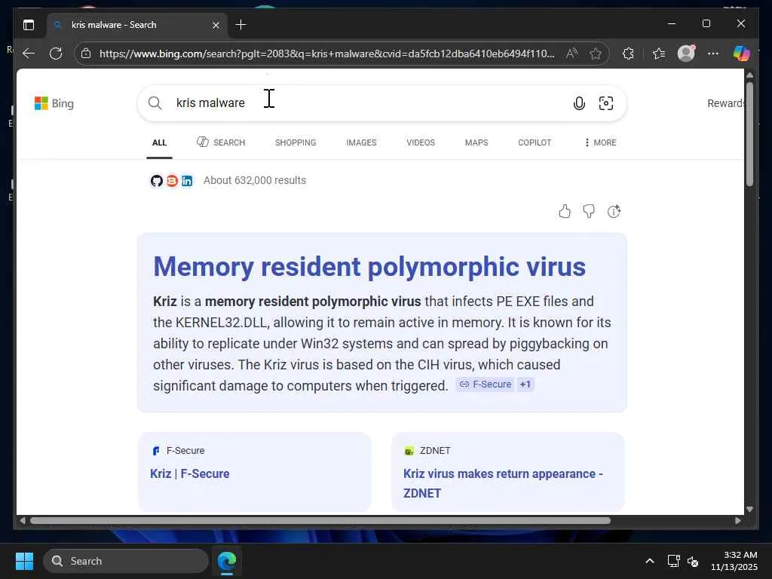Click the GitHub source icon
772x579 pixels.
point(157,181)
